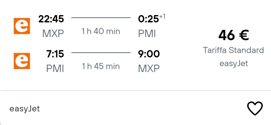Click the easyJet logo on outbound flight
Viewport: 271px width, 125px height.
click(22, 26)
